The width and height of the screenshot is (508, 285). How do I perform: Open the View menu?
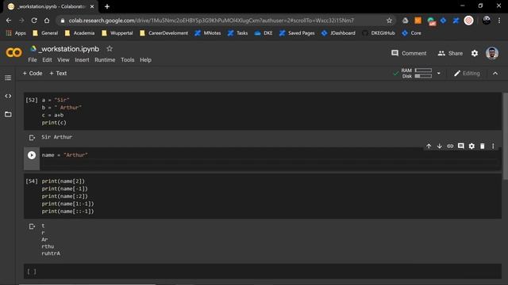63,60
